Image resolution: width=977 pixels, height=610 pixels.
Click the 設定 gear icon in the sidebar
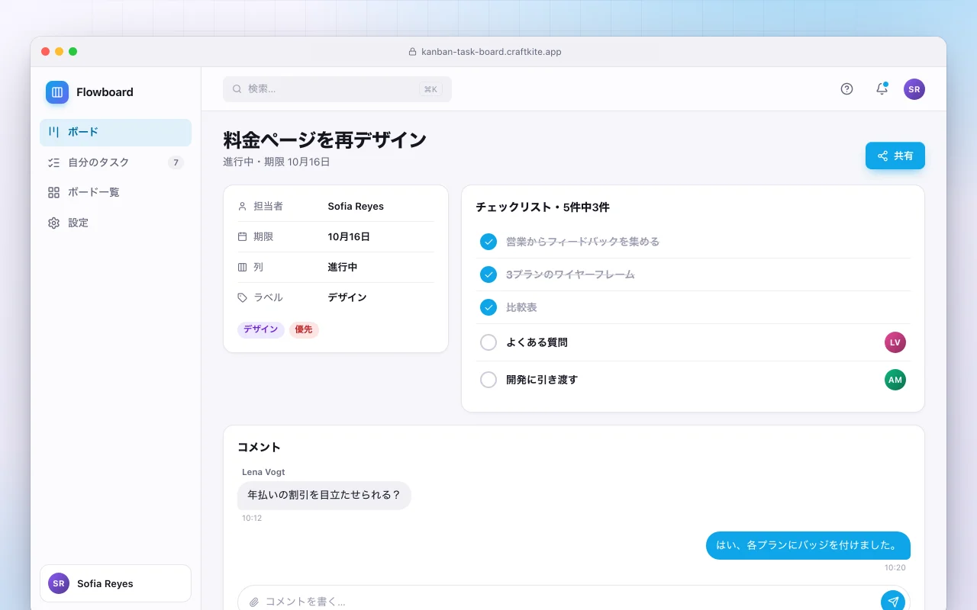[x=53, y=223]
